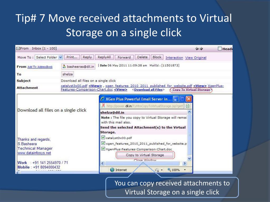
Task: Click Inbox [1 - 100] text
Action: 44,48
